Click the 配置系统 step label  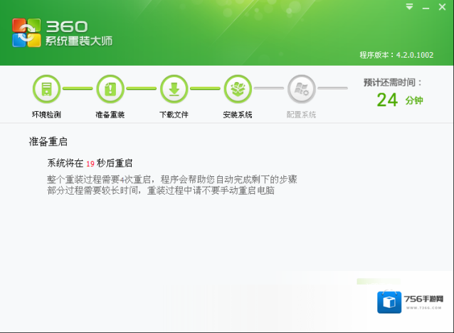(301, 115)
